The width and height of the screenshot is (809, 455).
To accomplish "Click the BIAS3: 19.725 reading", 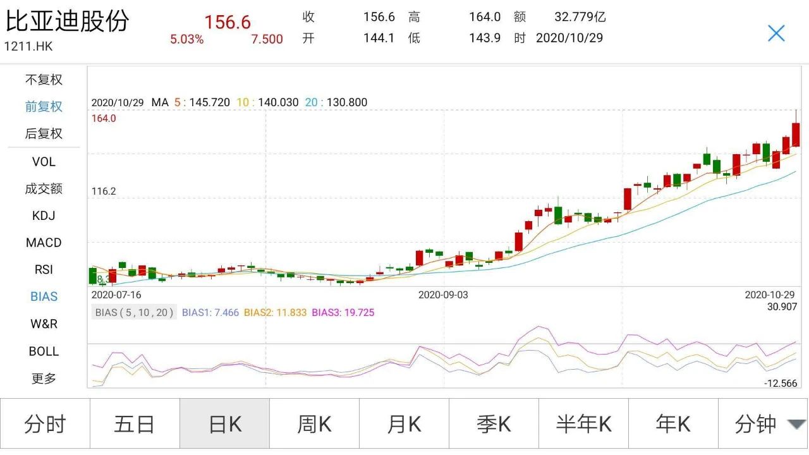I will 343,312.
